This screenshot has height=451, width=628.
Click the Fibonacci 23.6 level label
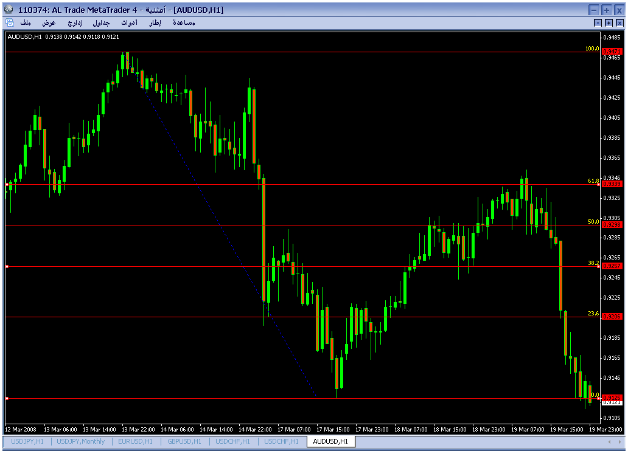[593, 314]
